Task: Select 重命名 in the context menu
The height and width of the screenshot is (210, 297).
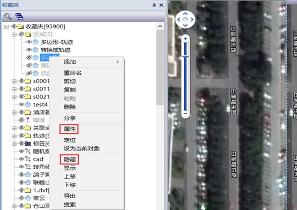Action: [x=72, y=73]
